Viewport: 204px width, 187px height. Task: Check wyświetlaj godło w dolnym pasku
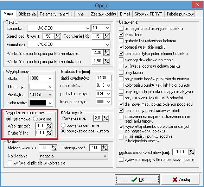tap(121, 66)
